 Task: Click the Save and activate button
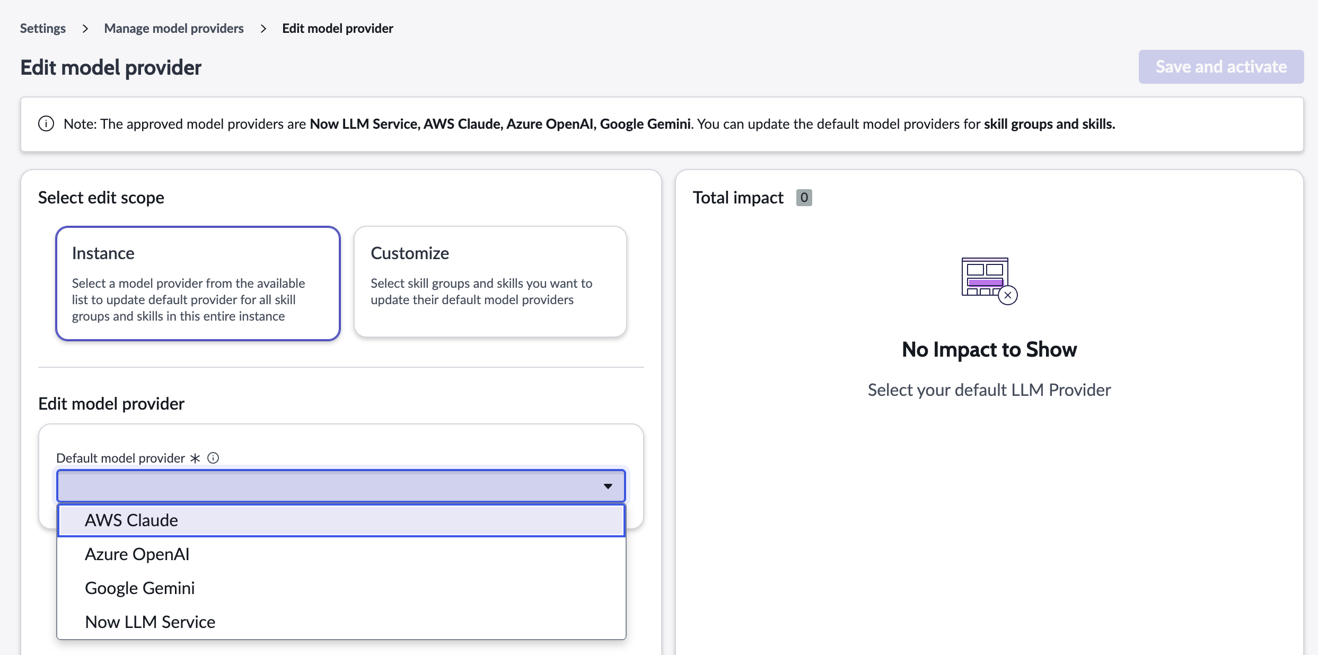[1221, 67]
